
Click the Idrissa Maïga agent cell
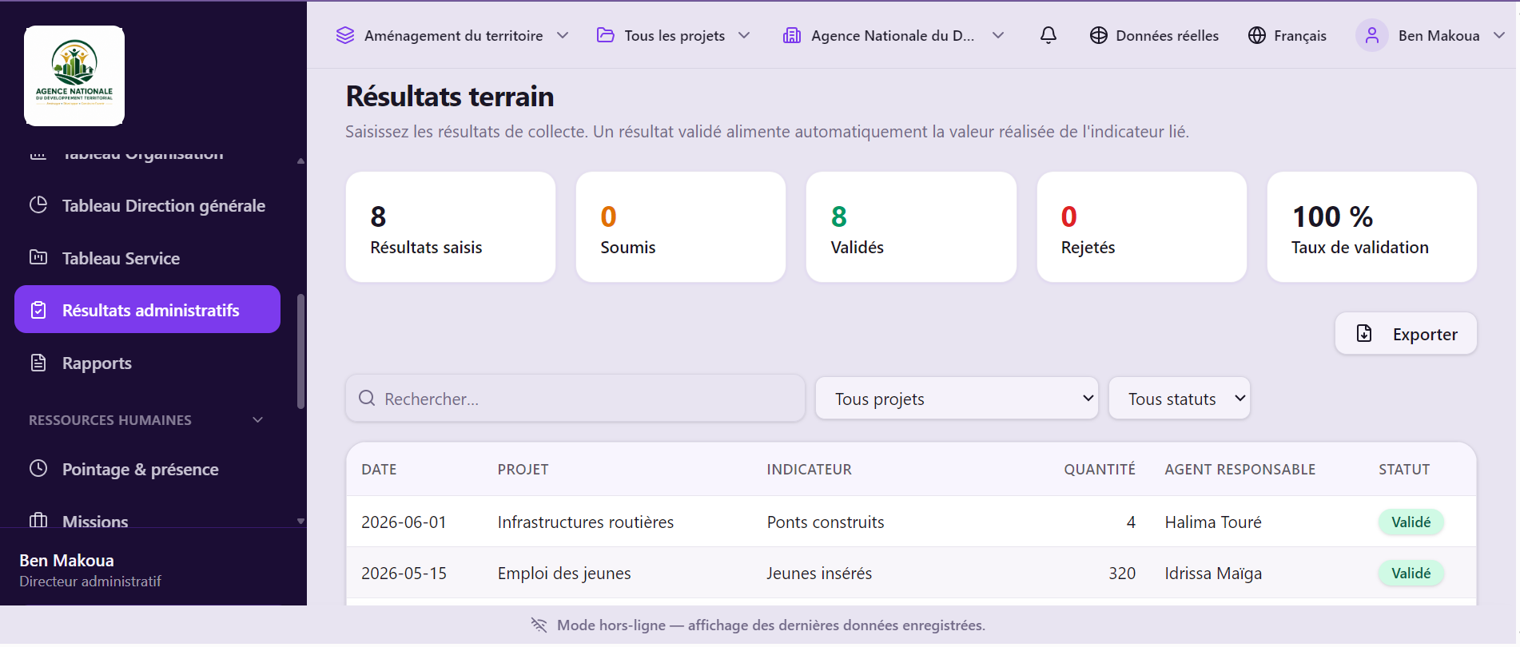pyautogui.click(x=1213, y=573)
